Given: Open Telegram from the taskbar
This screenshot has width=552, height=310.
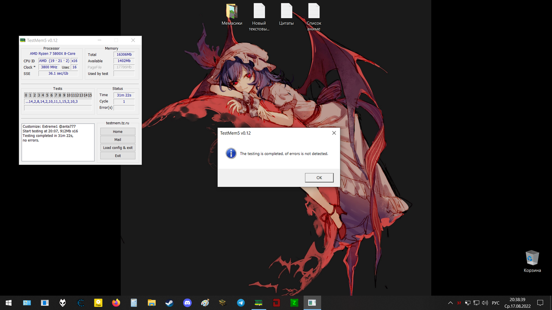Looking at the screenshot, I should tap(241, 303).
